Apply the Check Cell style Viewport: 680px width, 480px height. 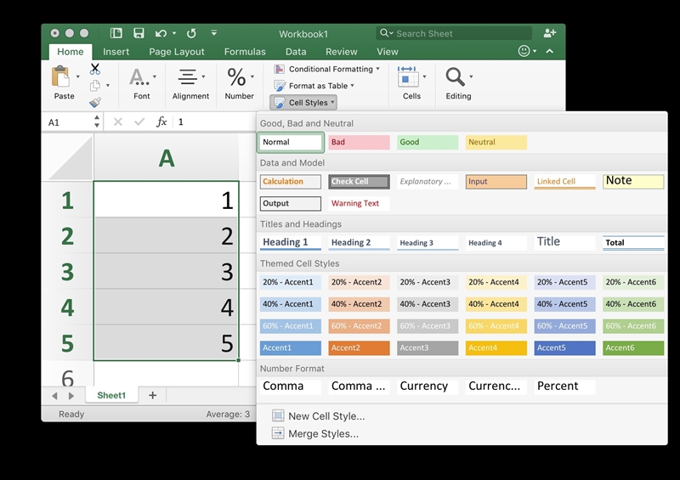pos(359,182)
